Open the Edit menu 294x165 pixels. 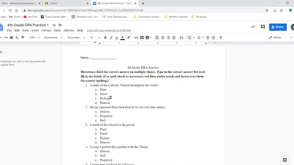coord(17,30)
